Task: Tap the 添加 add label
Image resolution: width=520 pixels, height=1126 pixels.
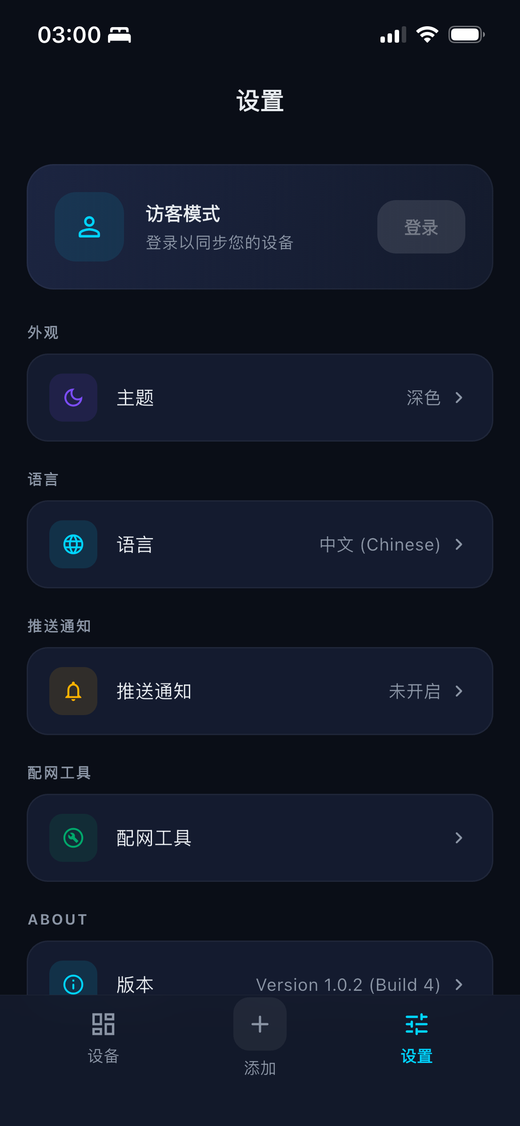Action: (260, 1068)
